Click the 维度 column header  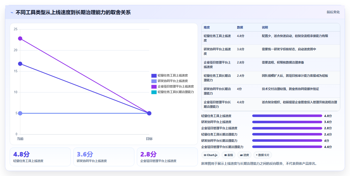pyautogui.click(x=207, y=27)
